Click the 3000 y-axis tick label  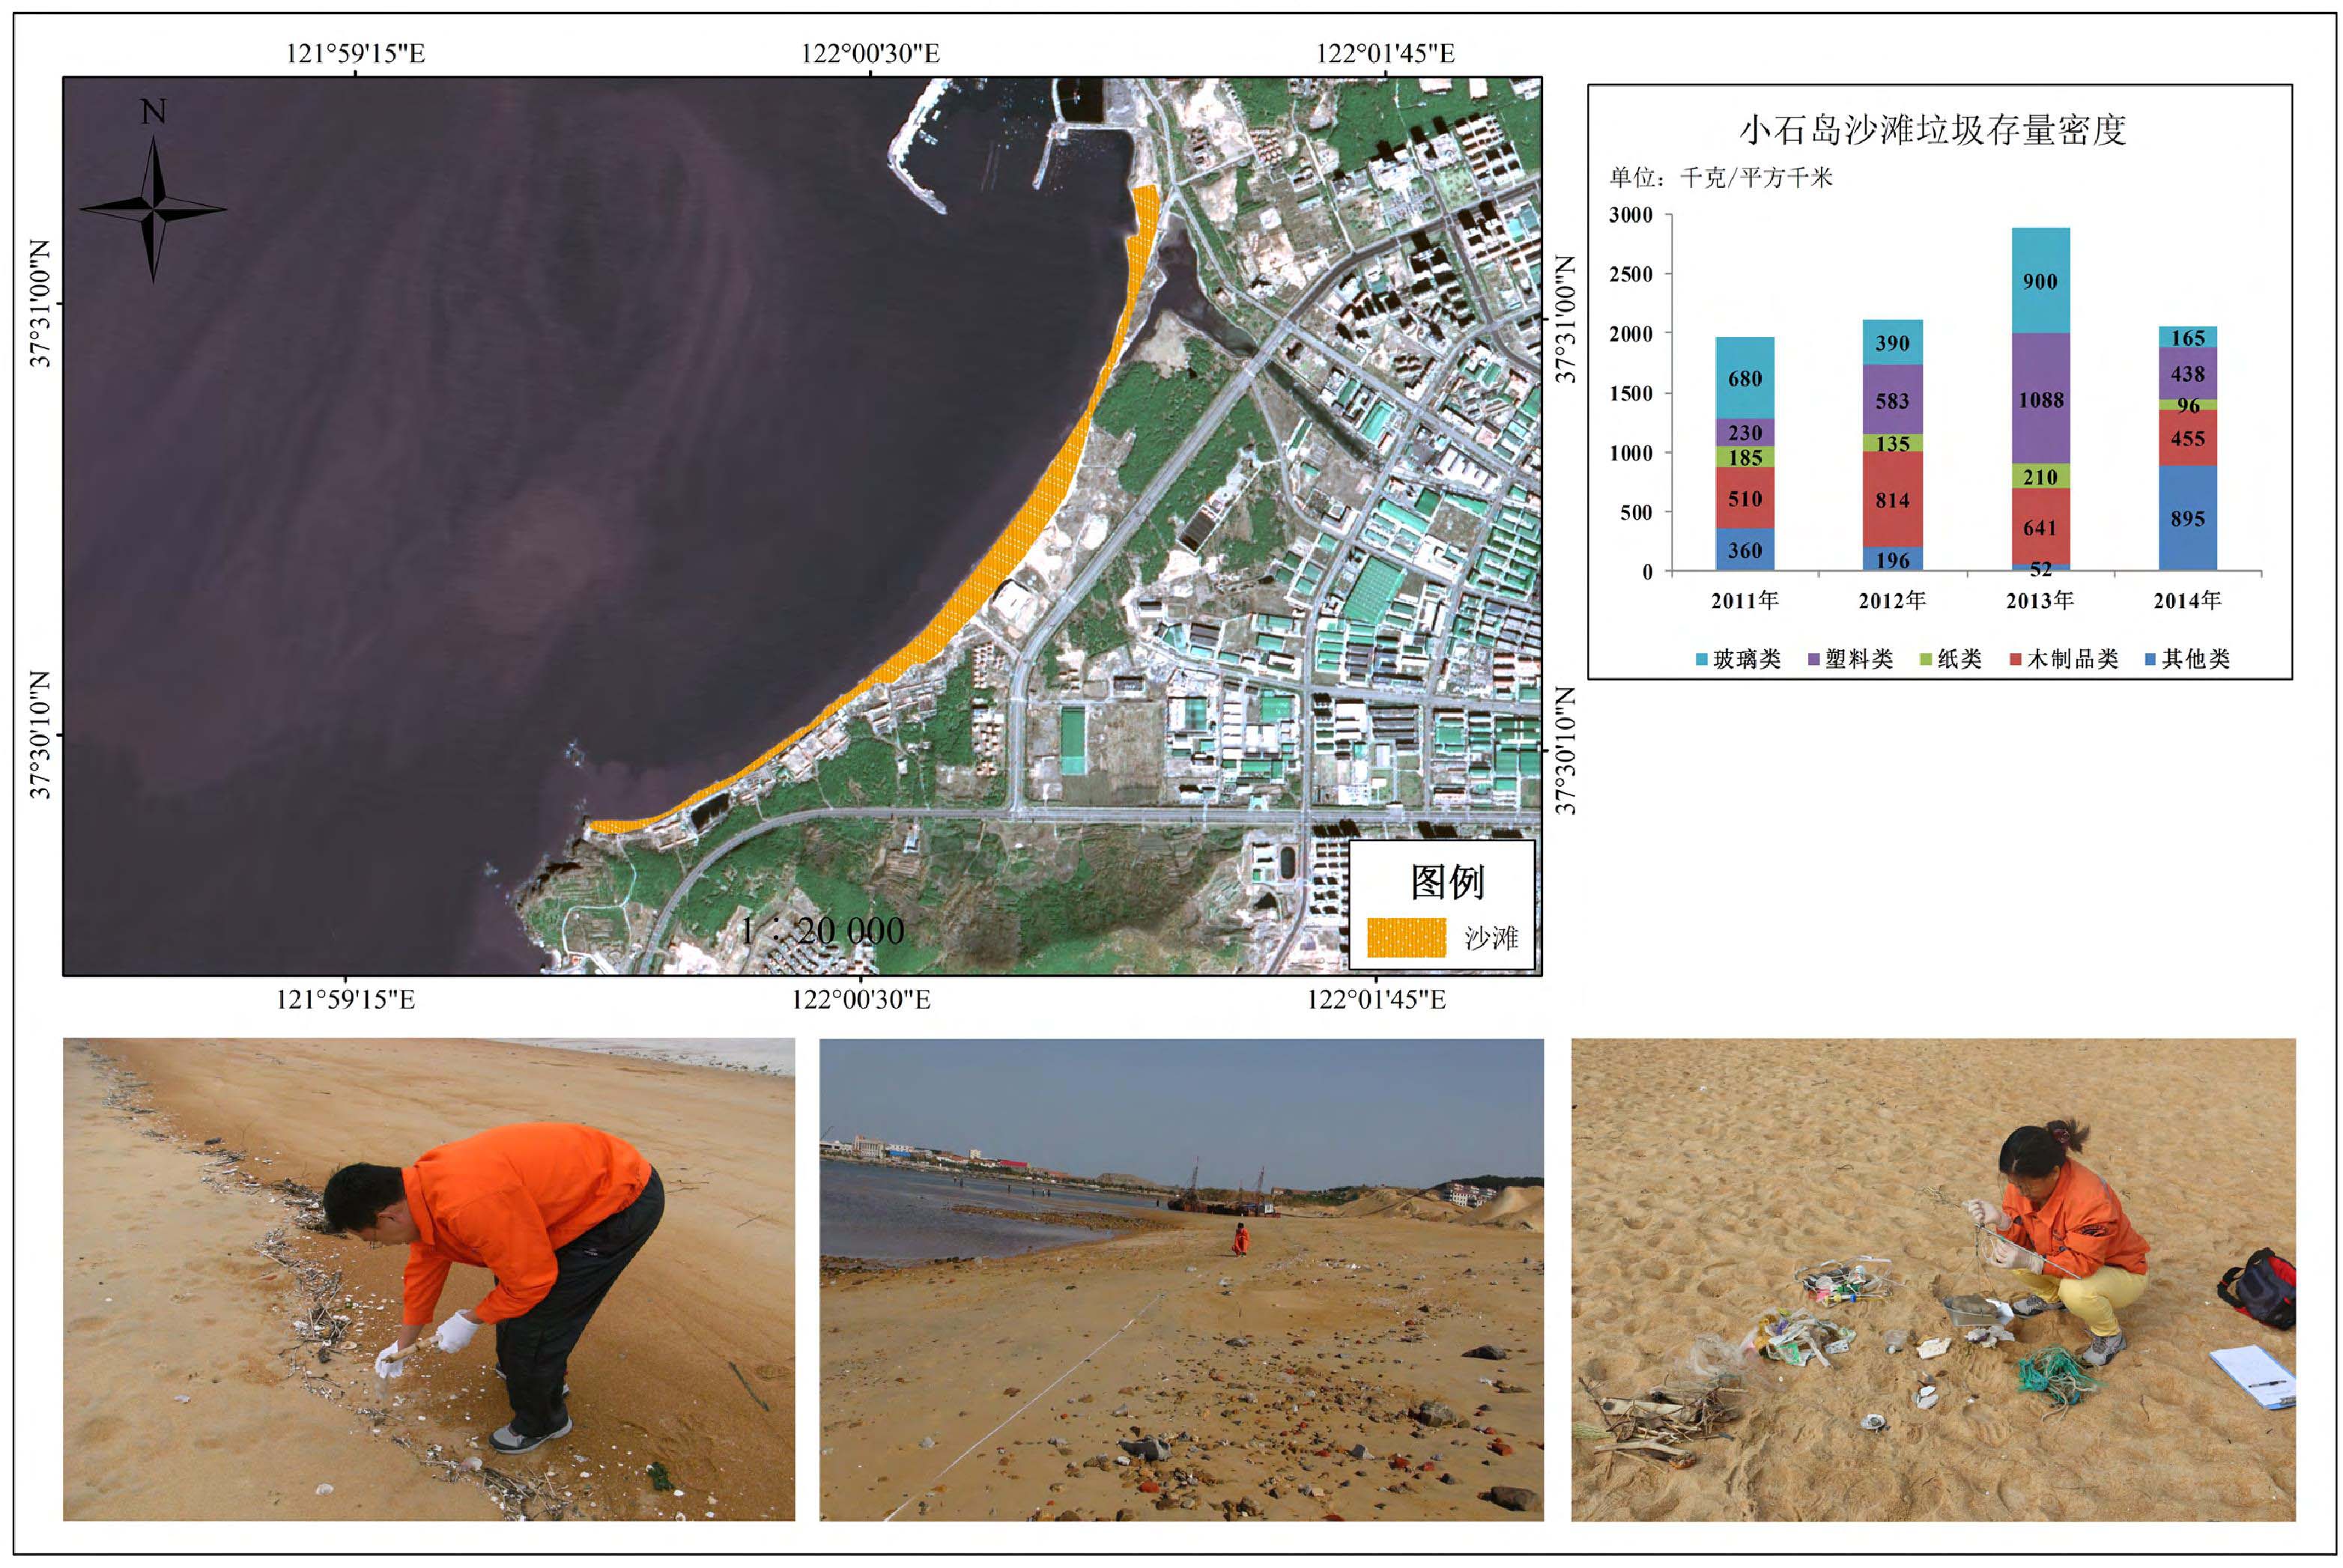[1631, 215]
